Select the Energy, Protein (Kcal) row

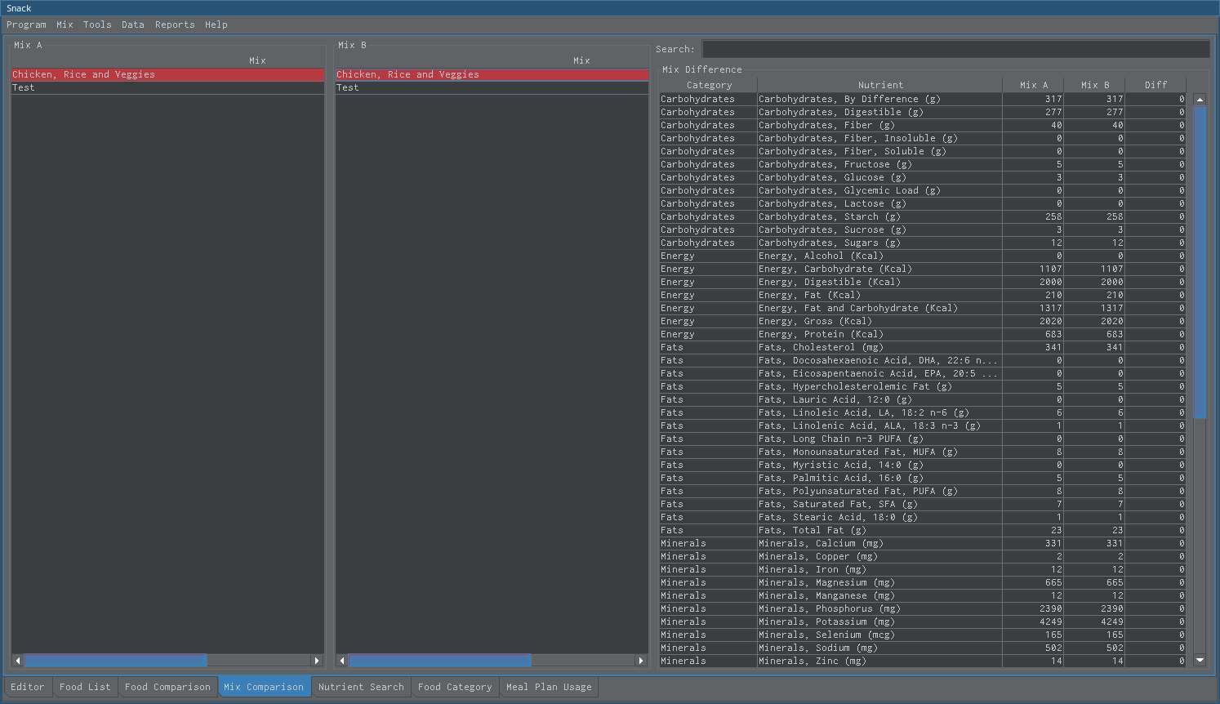923,334
